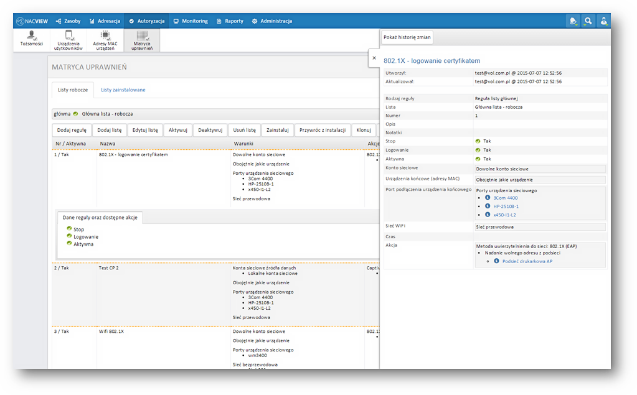This screenshot has width=637, height=395.
Task: Click info icon beside Podsieć drukarkowa AP
Action: [496, 261]
